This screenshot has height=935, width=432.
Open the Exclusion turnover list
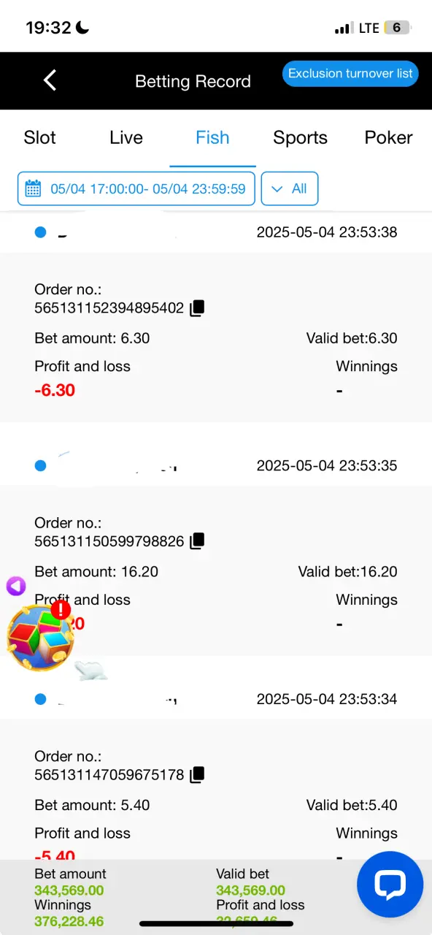pos(350,73)
